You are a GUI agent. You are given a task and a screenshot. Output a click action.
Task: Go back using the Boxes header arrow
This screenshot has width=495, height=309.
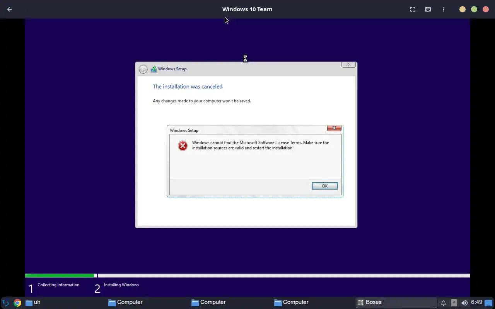coord(9,9)
